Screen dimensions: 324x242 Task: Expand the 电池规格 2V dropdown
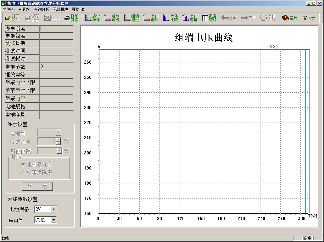click(54, 209)
